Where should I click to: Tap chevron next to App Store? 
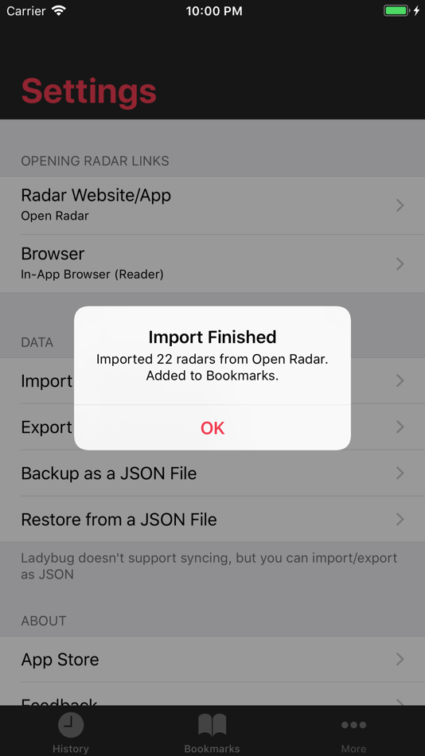[400, 659]
